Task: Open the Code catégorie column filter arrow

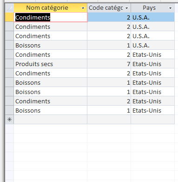Action: [x=127, y=8]
